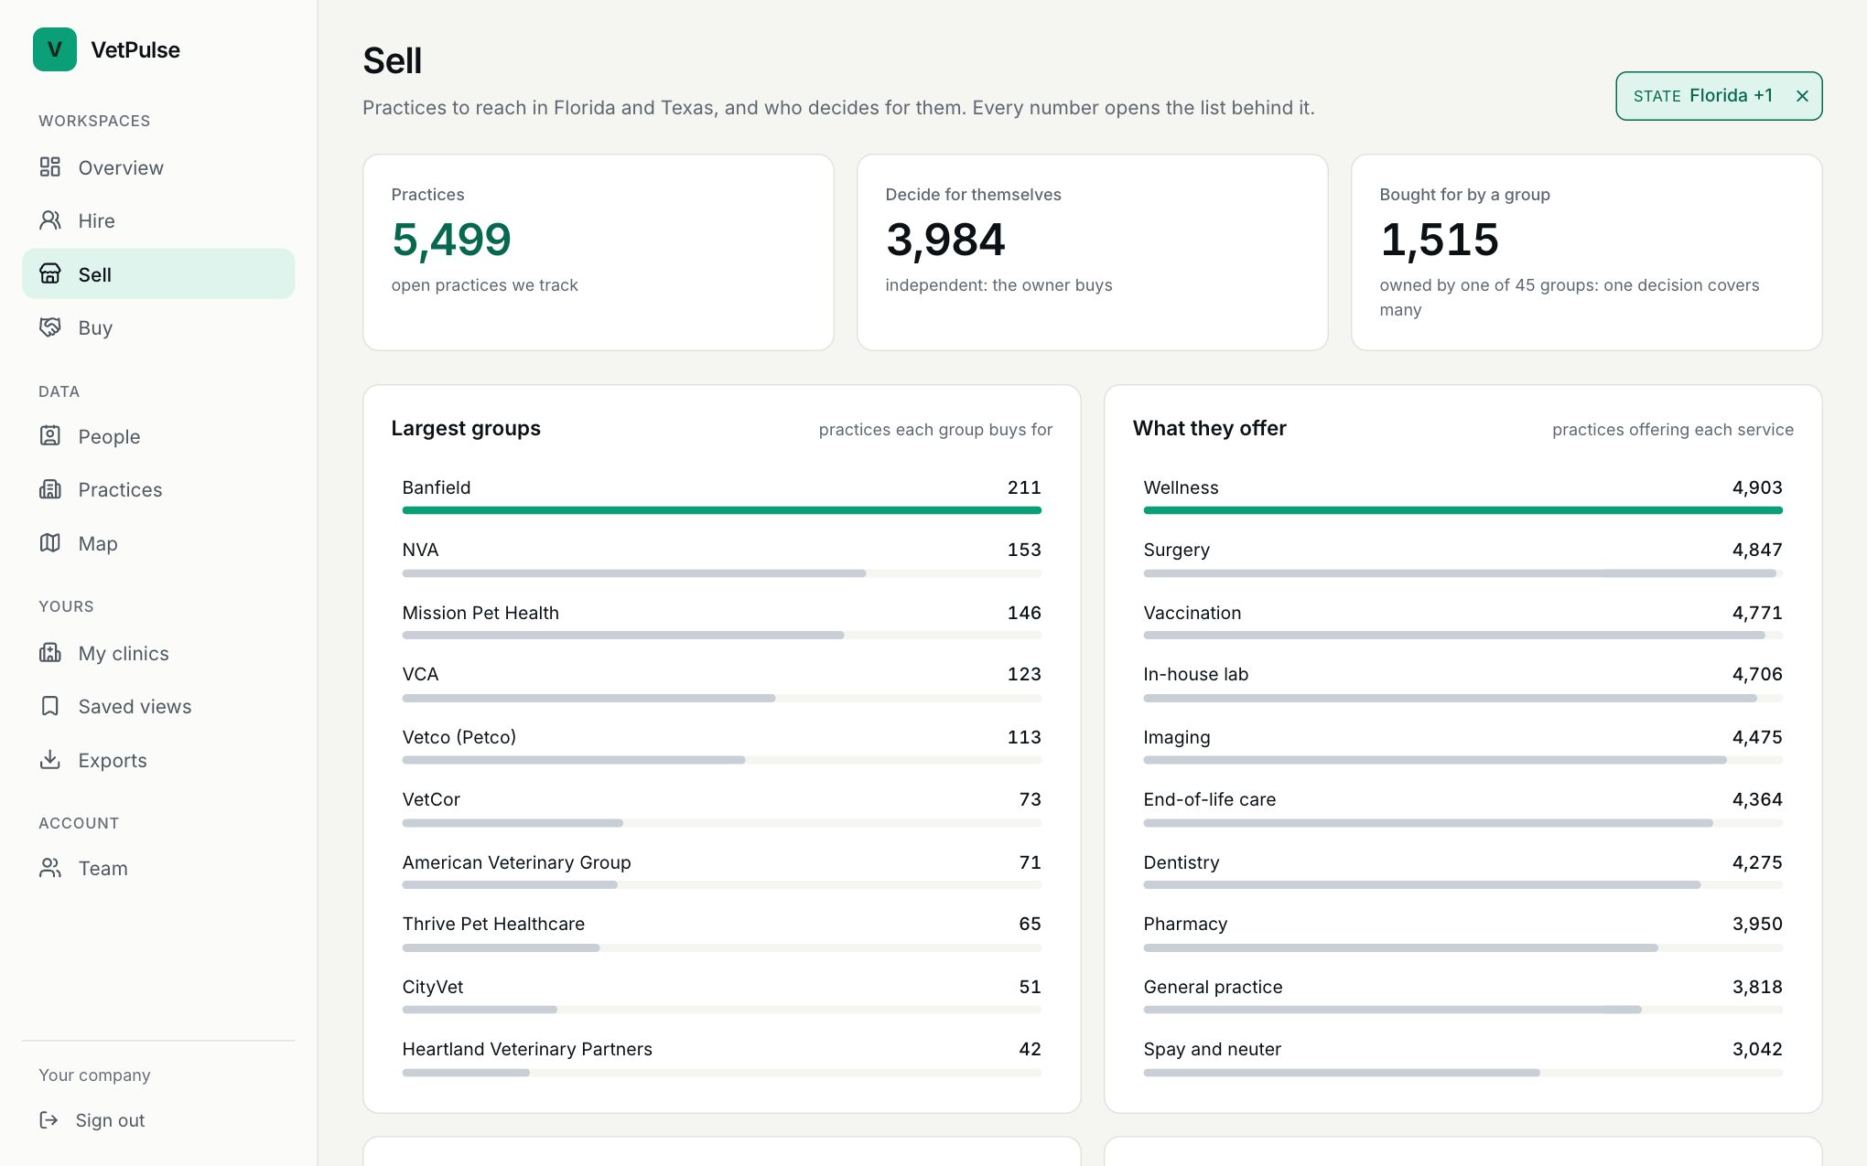Click the Your company label
This screenshot has width=1867, height=1166.
click(x=94, y=1075)
